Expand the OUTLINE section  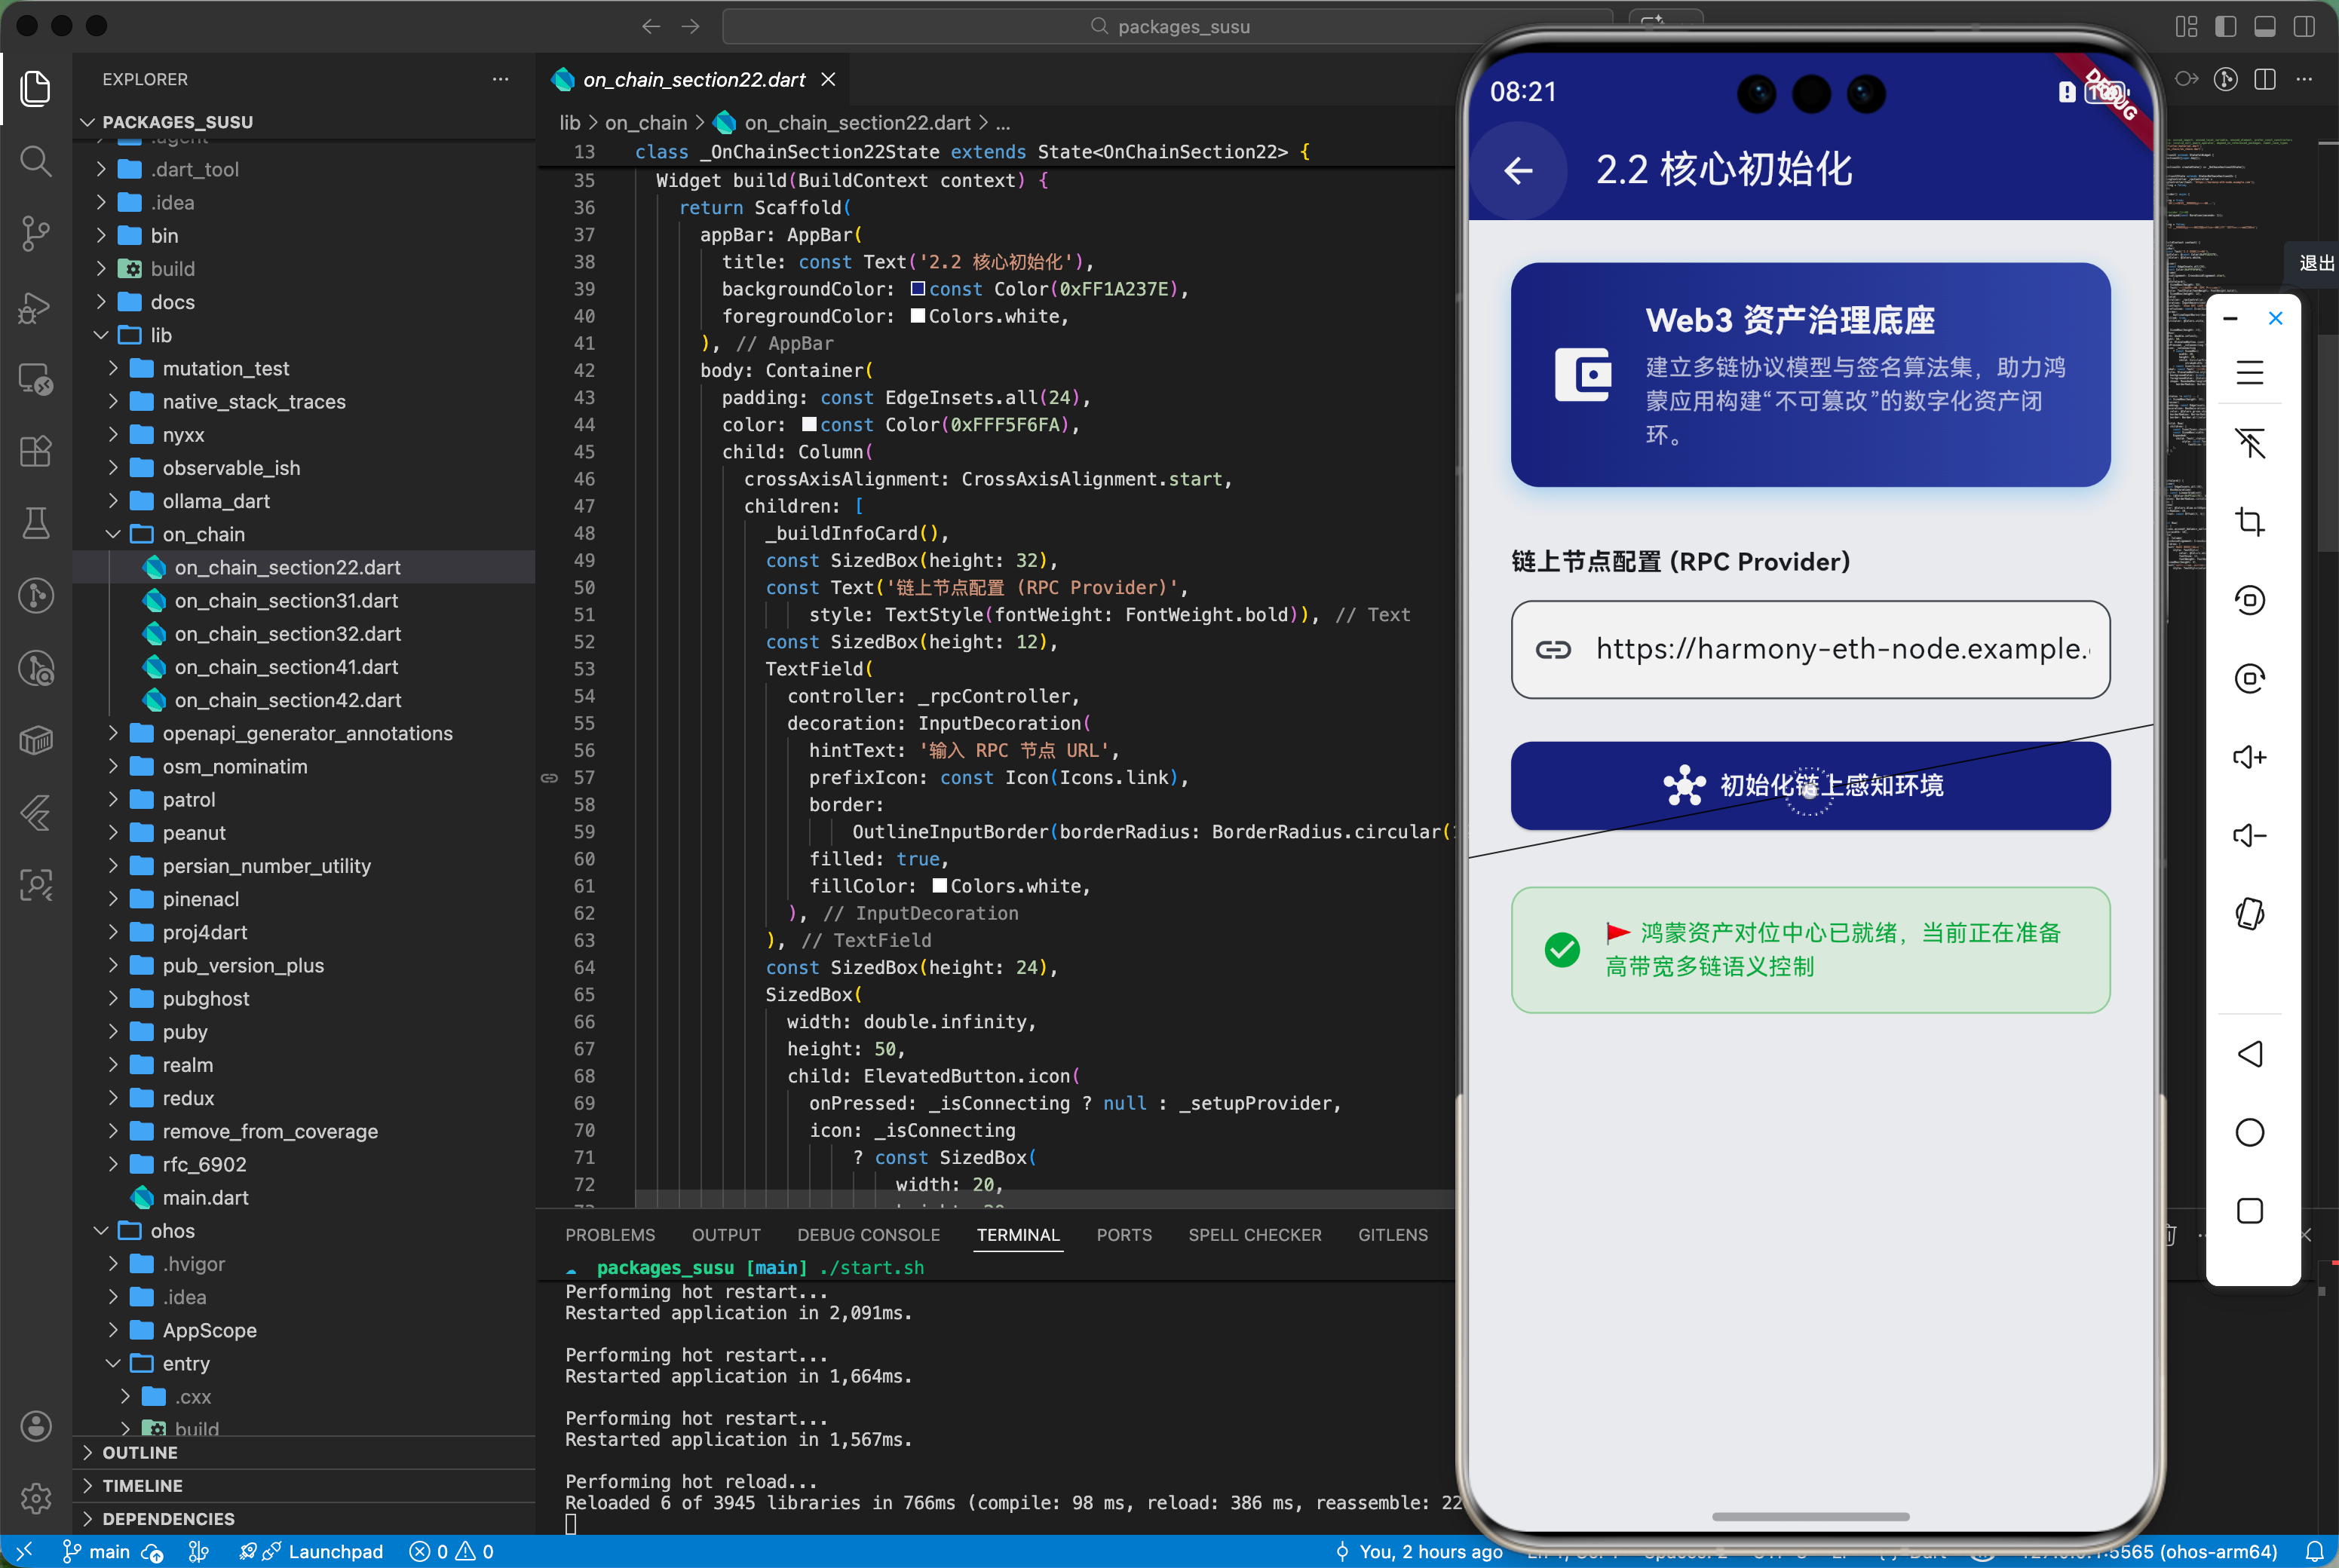140,1452
